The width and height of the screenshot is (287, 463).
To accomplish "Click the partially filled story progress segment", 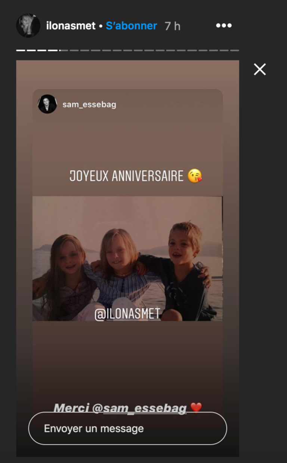I will [x=64, y=50].
